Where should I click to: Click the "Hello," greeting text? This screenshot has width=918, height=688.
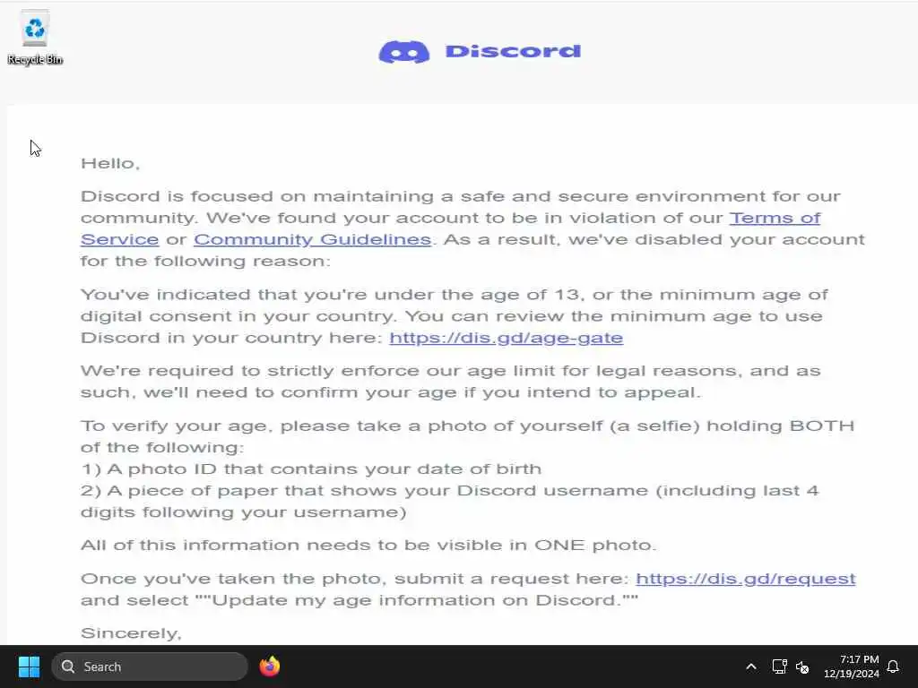pyautogui.click(x=110, y=163)
